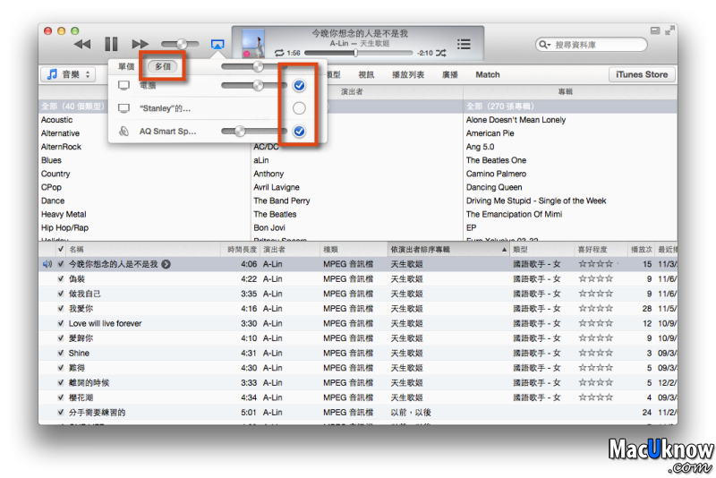The height and width of the screenshot is (478, 716).
Task: Switch to the Match tab
Action: point(488,75)
